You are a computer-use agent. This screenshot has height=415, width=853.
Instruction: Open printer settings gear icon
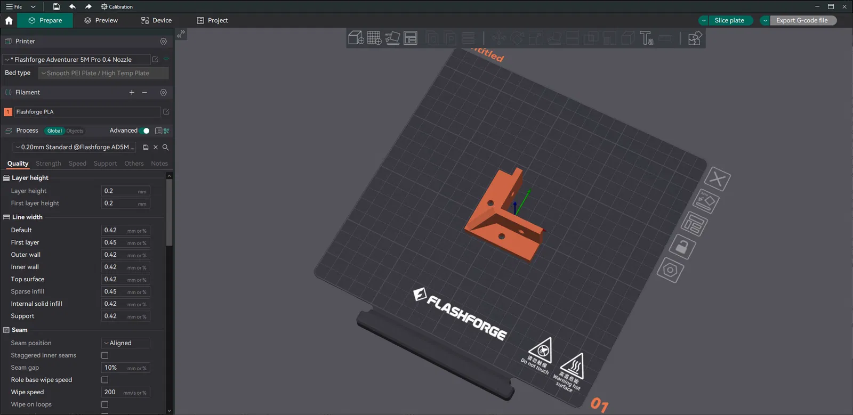(163, 41)
